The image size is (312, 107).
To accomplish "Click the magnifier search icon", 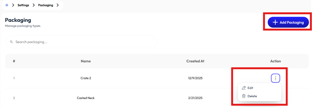I will (11, 42).
